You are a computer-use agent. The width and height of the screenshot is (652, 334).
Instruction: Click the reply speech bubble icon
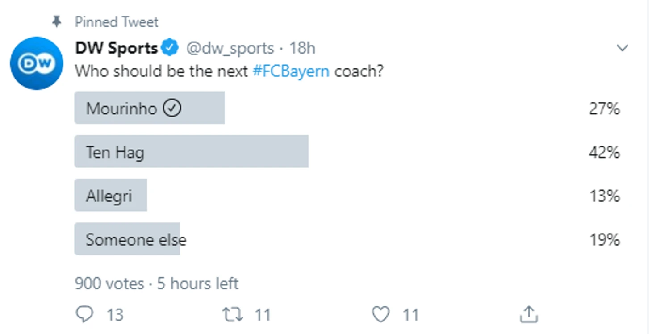click(x=84, y=314)
